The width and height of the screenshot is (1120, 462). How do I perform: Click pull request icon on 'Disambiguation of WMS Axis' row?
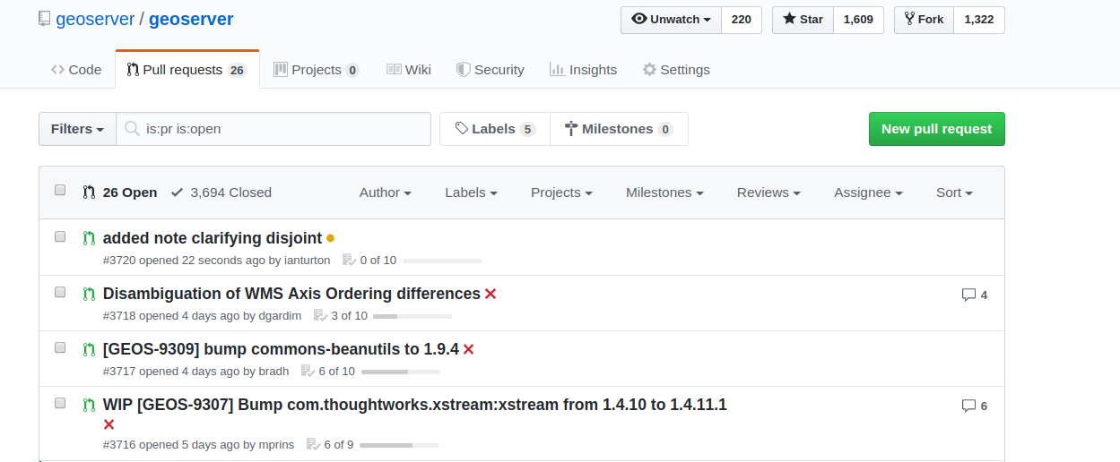point(89,294)
